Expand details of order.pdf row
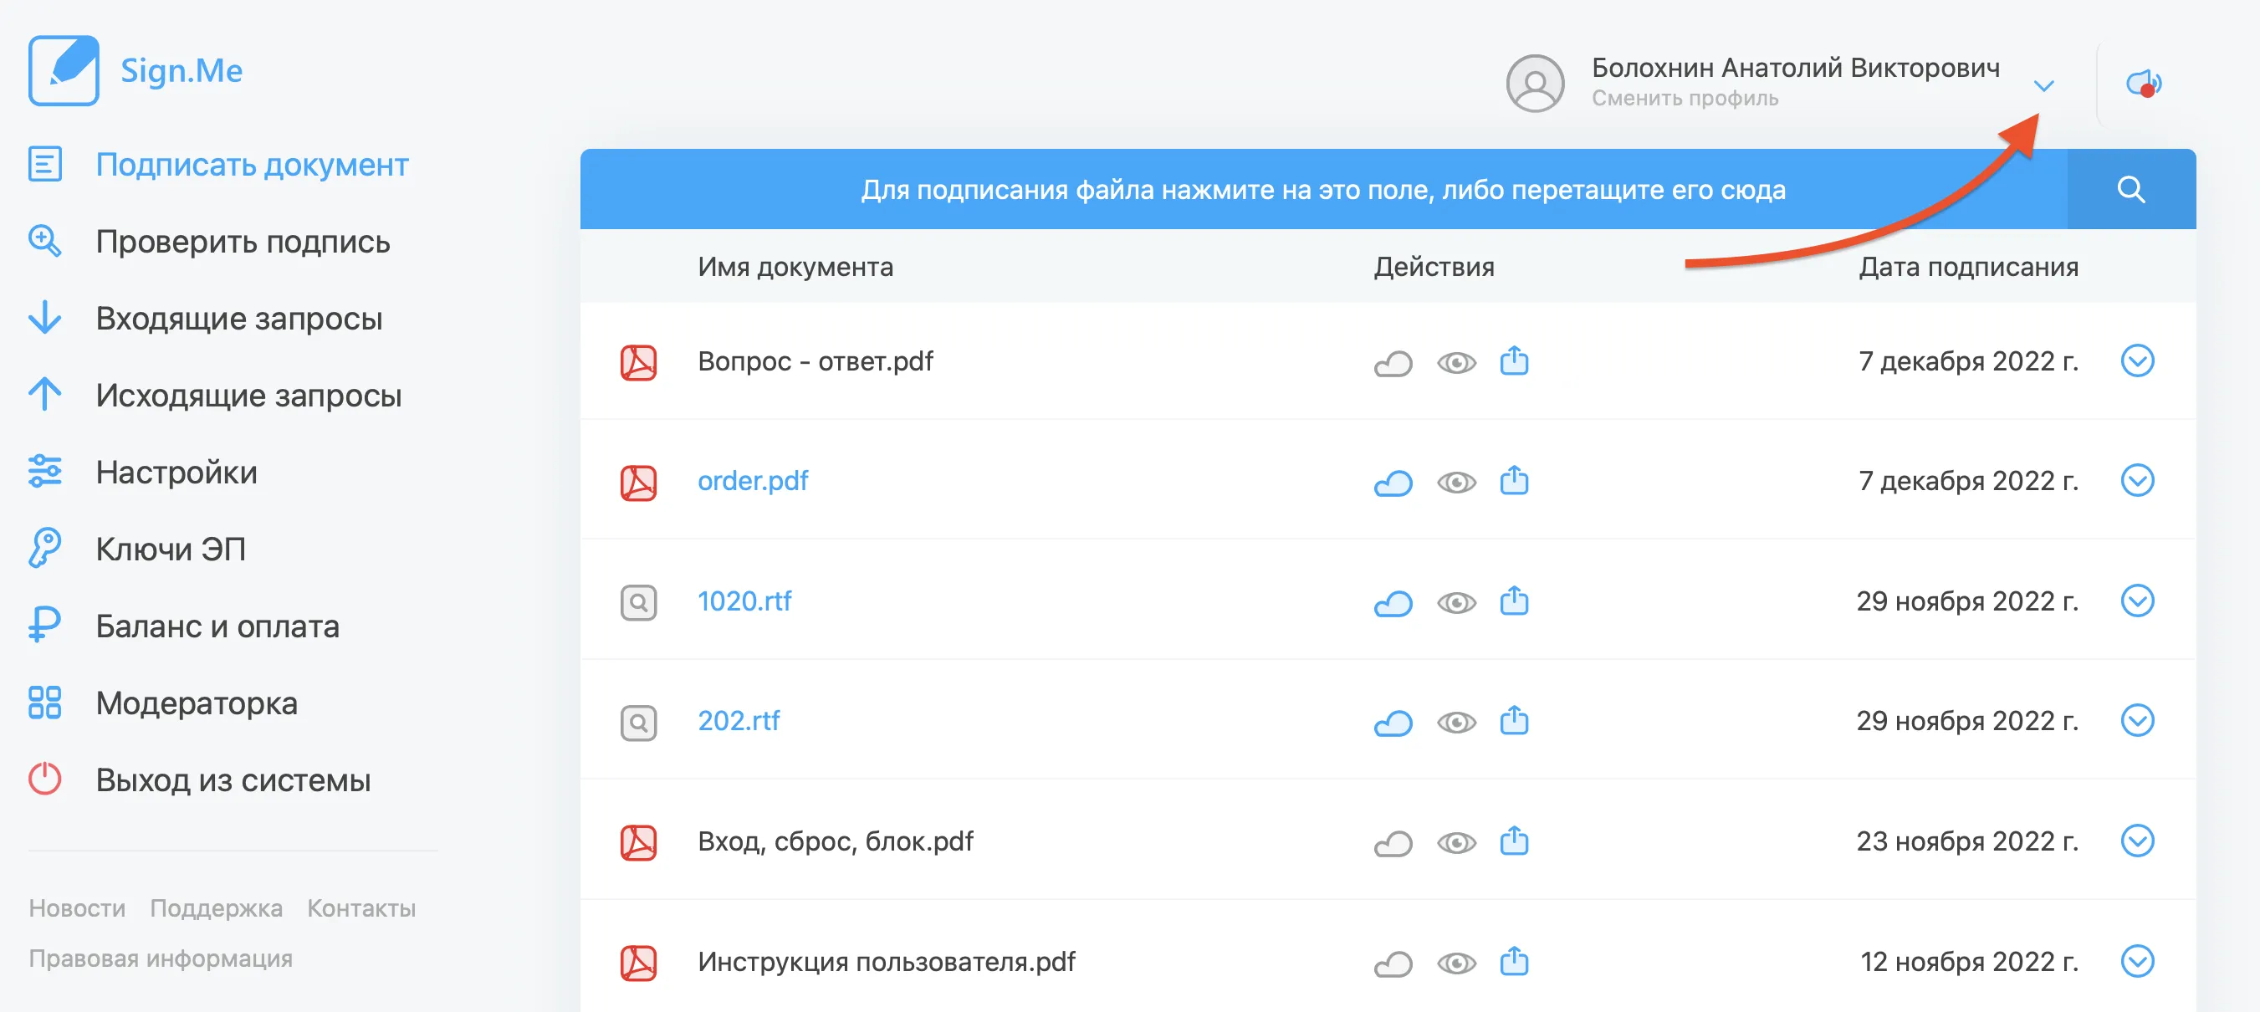The height and width of the screenshot is (1012, 2260). point(2137,481)
